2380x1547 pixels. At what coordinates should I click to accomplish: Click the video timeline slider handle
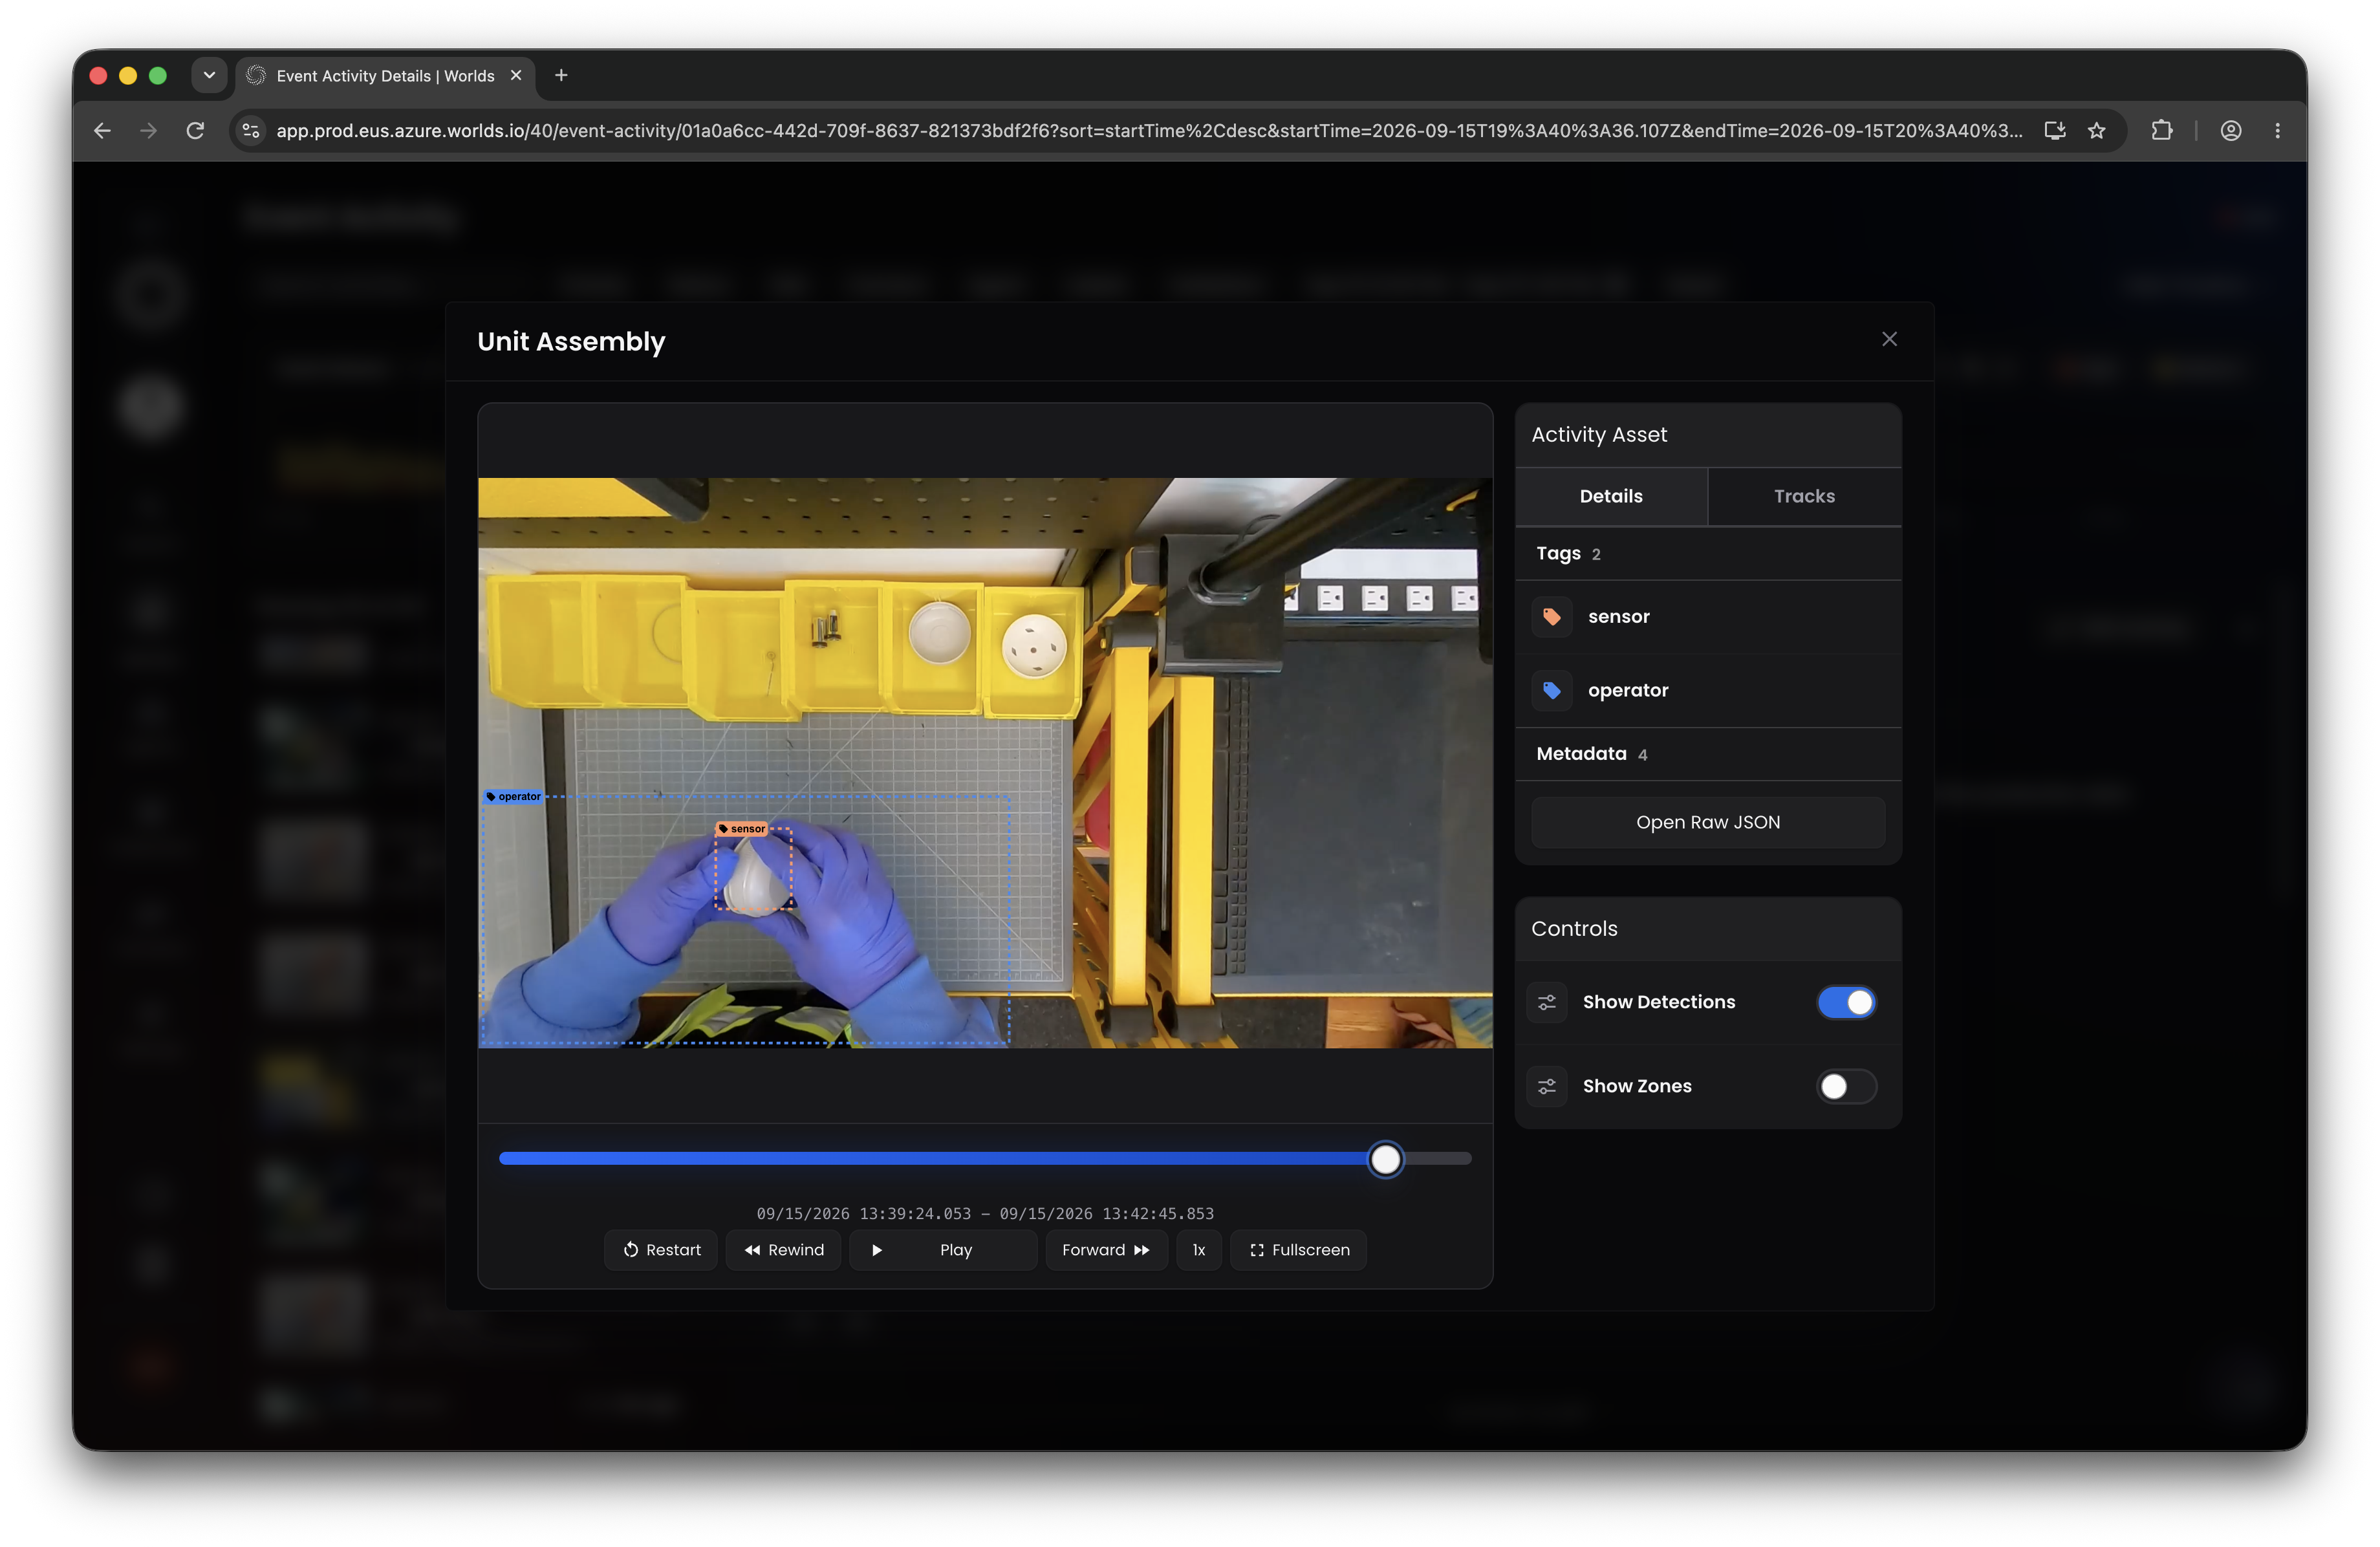pyautogui.click(x=1385, y=1159)
